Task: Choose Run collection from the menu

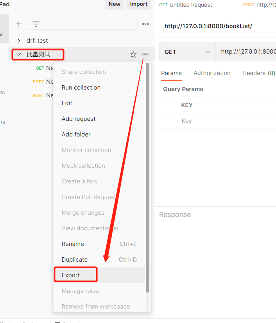Action: 81,88
